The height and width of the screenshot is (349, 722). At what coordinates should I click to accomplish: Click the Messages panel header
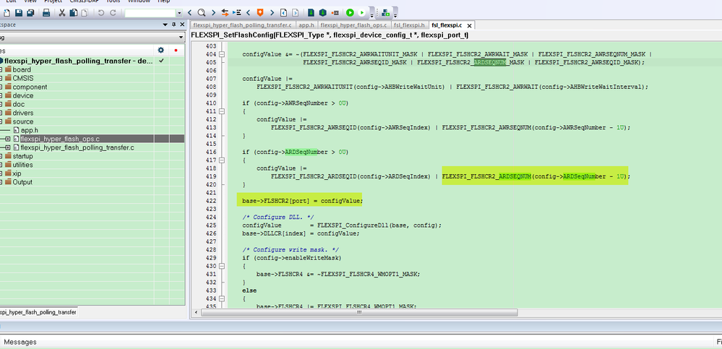click(20, 342)
